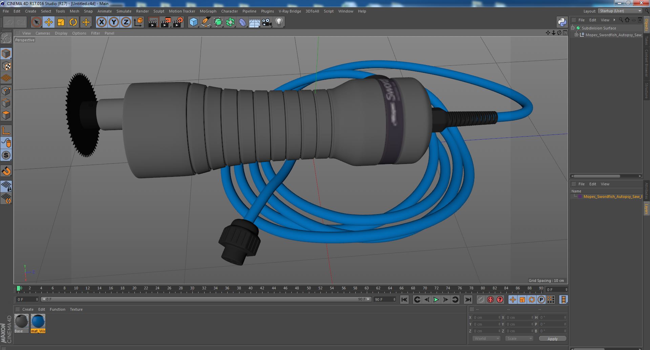Open Layer Manager View menu
The height and width of the screenshot is (350, 650).
tap(605, 184)
